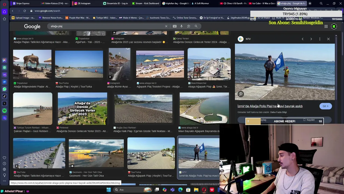344x194 pixels.
Task: Open the Opera GX menu logo
Action: 4,4
